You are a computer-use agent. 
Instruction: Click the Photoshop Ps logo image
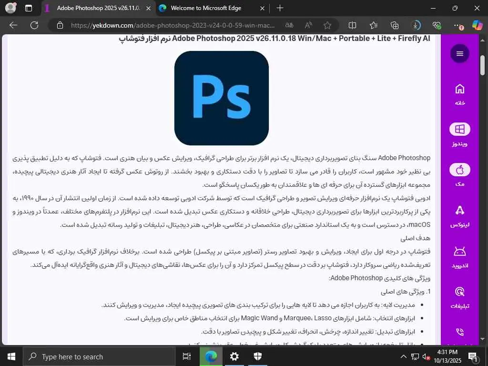click(x=221, y=98)
